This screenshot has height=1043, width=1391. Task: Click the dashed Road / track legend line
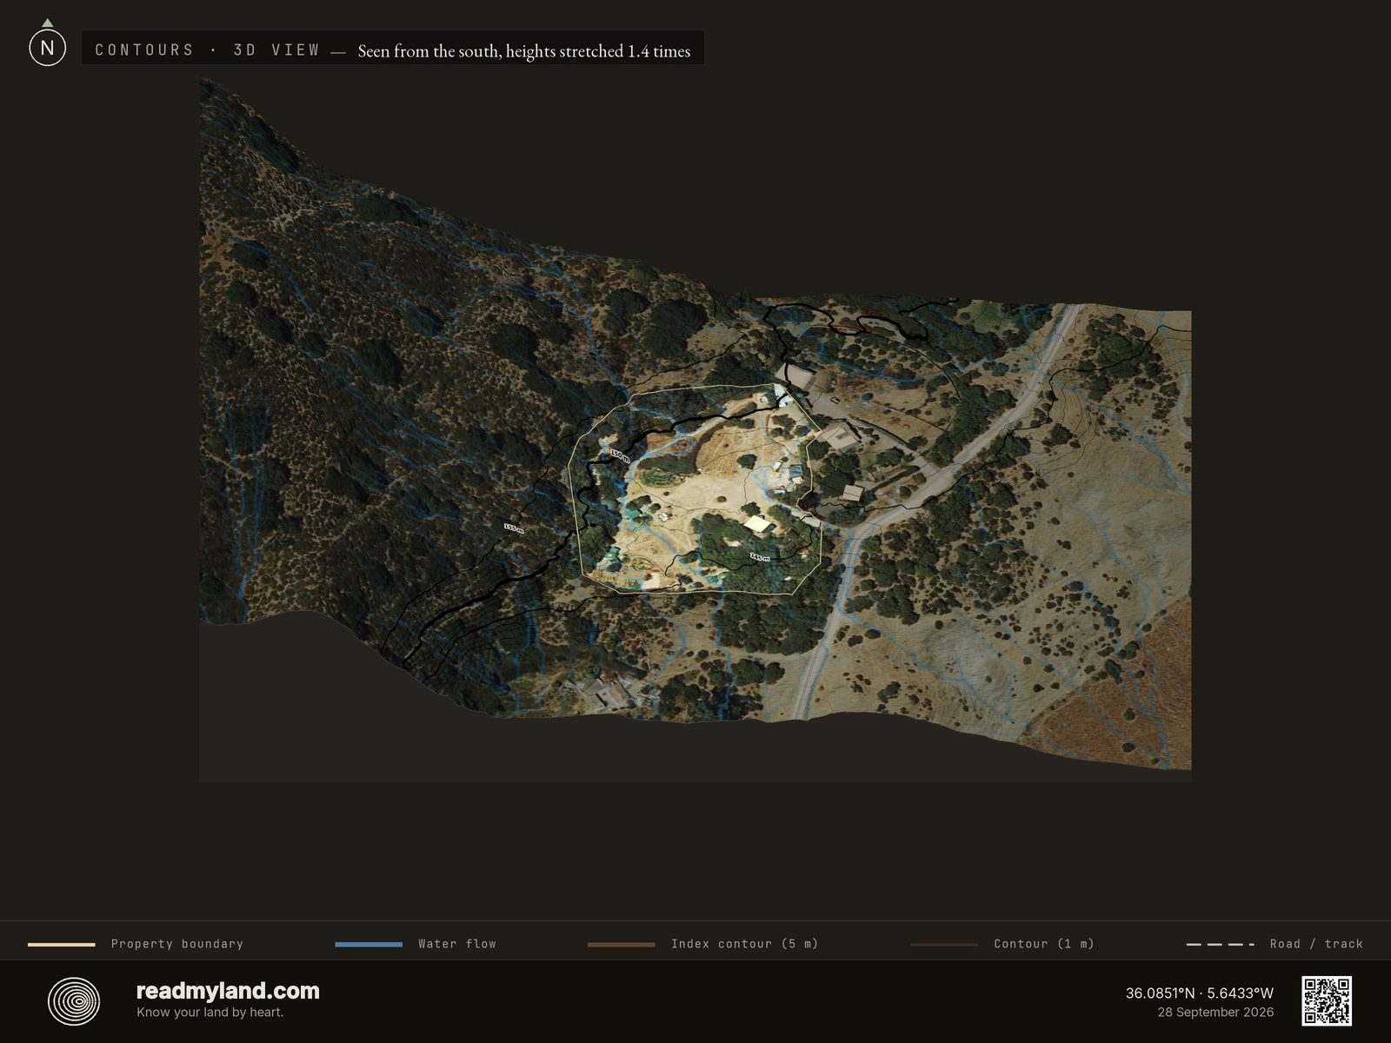[x=1221, y=944]
